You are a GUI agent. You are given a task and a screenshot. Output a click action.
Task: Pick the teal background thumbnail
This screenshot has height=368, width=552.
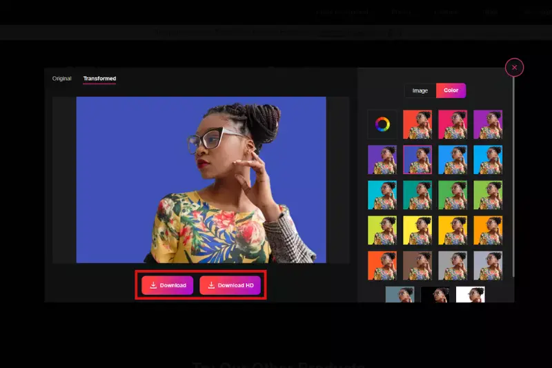[x=417, y=195]
